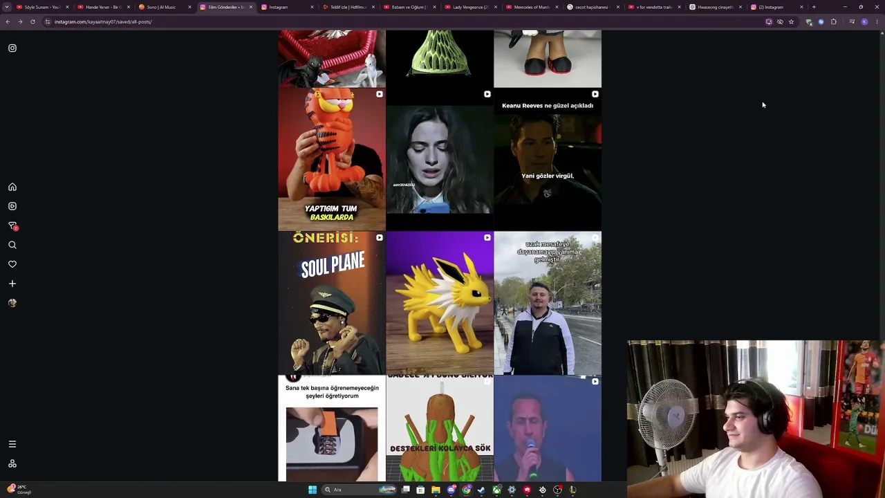Open the singer with microphone reel
The width and height of the screenshot is (885, 498).
coord(548,428)
